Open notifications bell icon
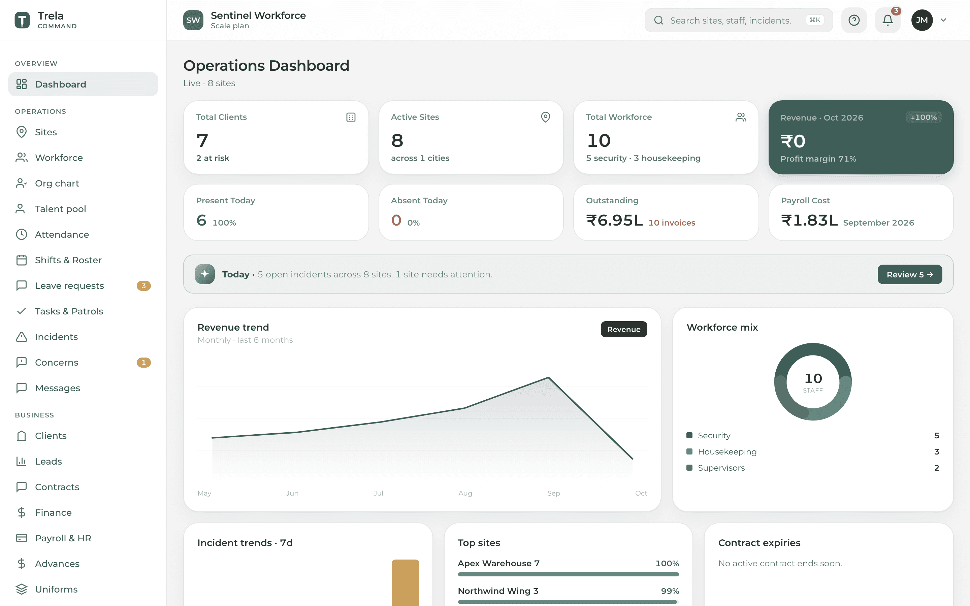The image size is (970, 606). point(887,20)
